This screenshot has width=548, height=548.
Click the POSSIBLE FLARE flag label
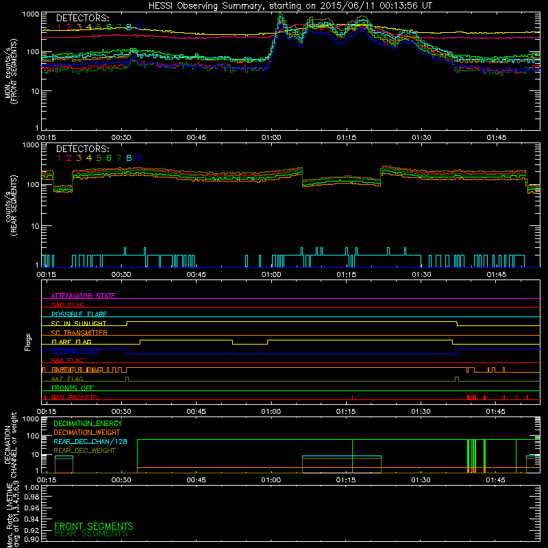79,314
